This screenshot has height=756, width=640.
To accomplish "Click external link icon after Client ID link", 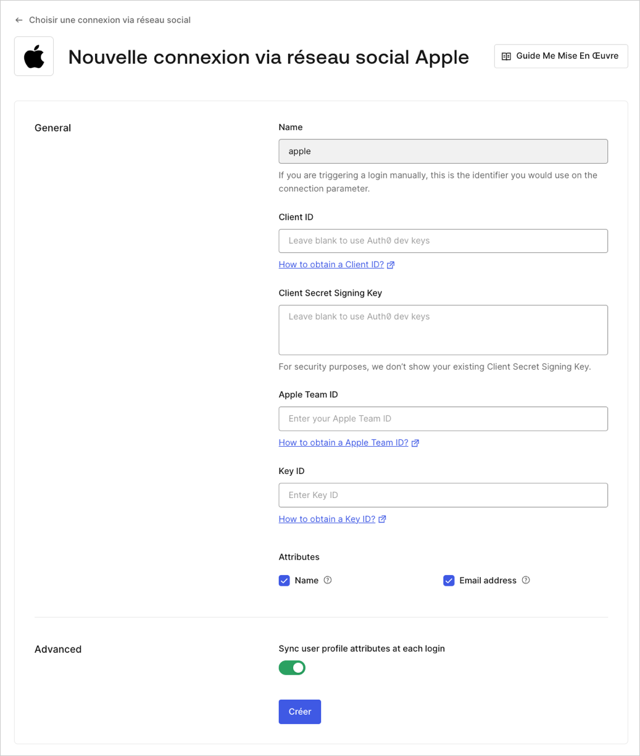I will pos(391,265).
